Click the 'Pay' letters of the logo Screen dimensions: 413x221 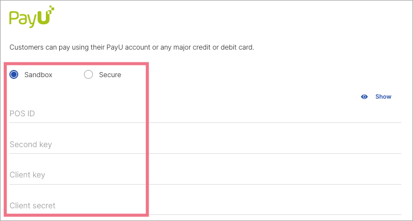(x=22, y=19)
